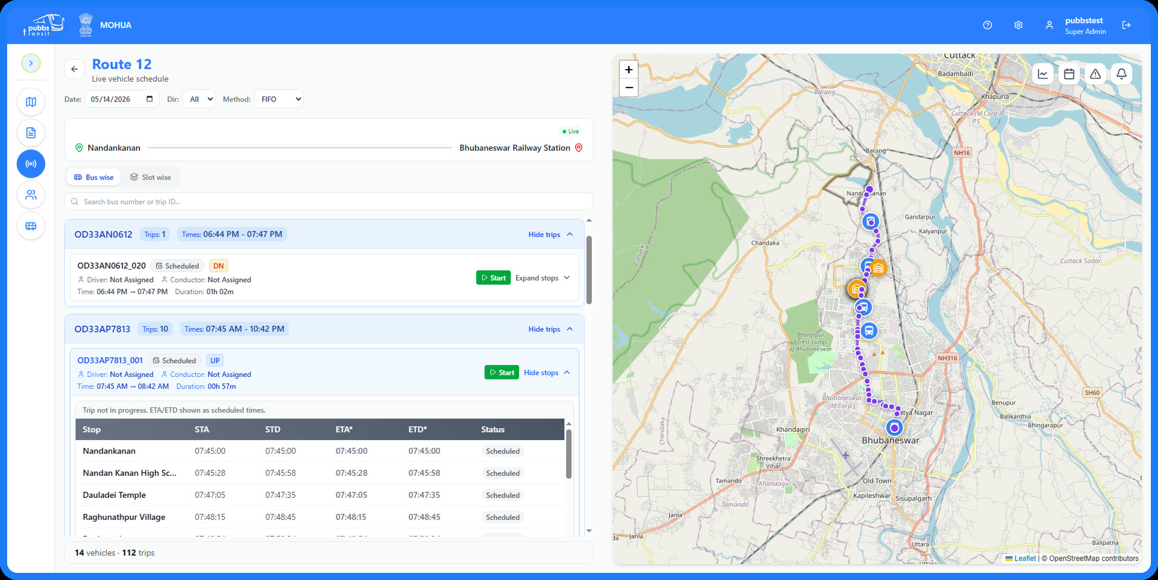Open the help question-mark icon
Image resolution: width=1158 pixels, height=580 pixels.
(x=988, y=25)
